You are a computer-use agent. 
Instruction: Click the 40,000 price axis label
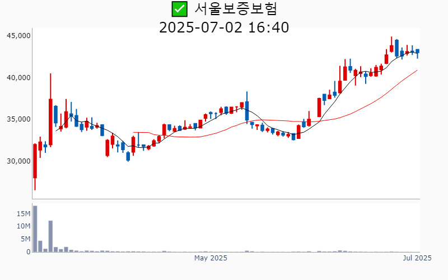point(19,78)
